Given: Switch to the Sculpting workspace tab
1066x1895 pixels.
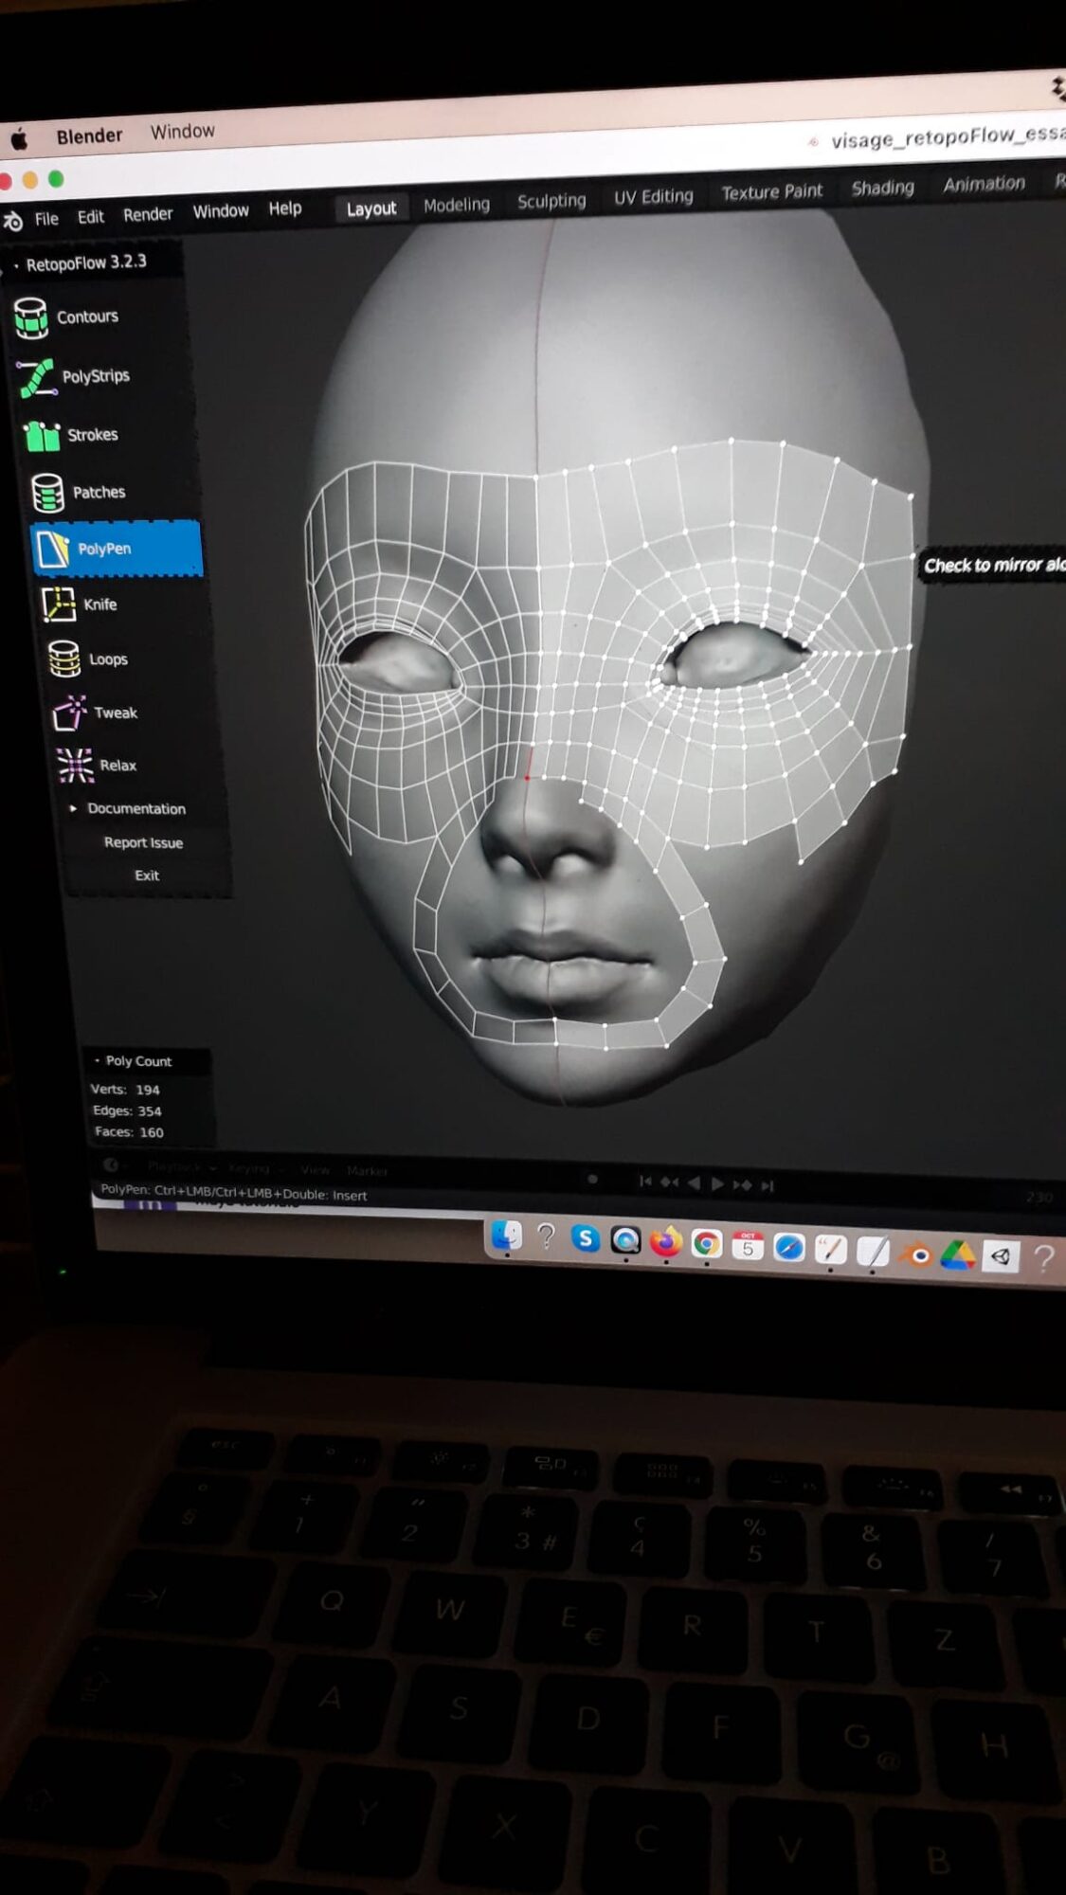Looking at the screenshot, I should click(551, 201).
